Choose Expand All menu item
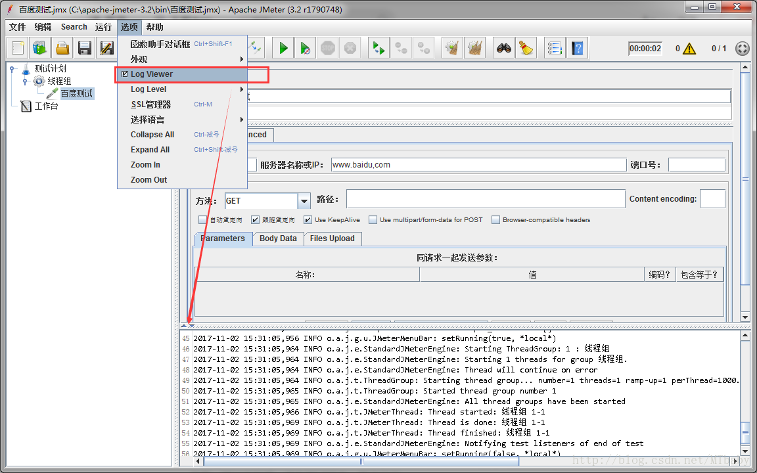 point(183,150)
